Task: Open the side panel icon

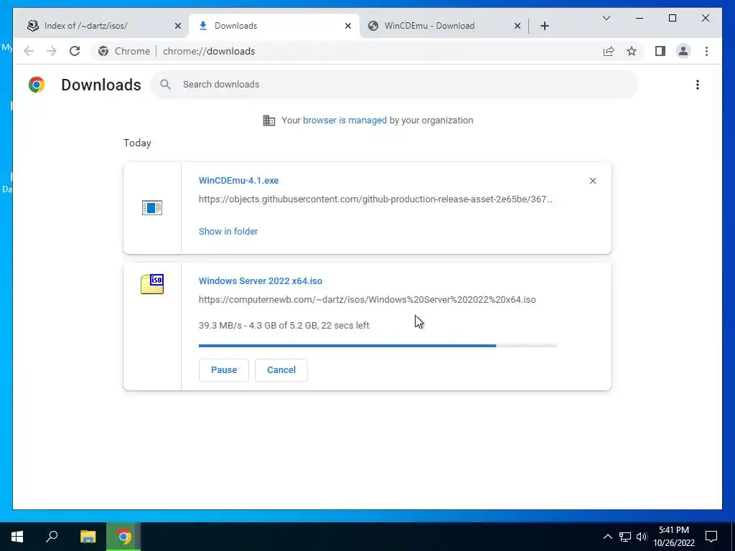Action: [660, 51]
